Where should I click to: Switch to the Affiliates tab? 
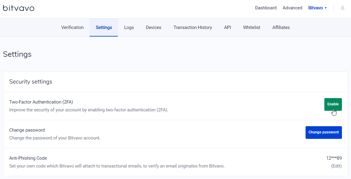281,27
